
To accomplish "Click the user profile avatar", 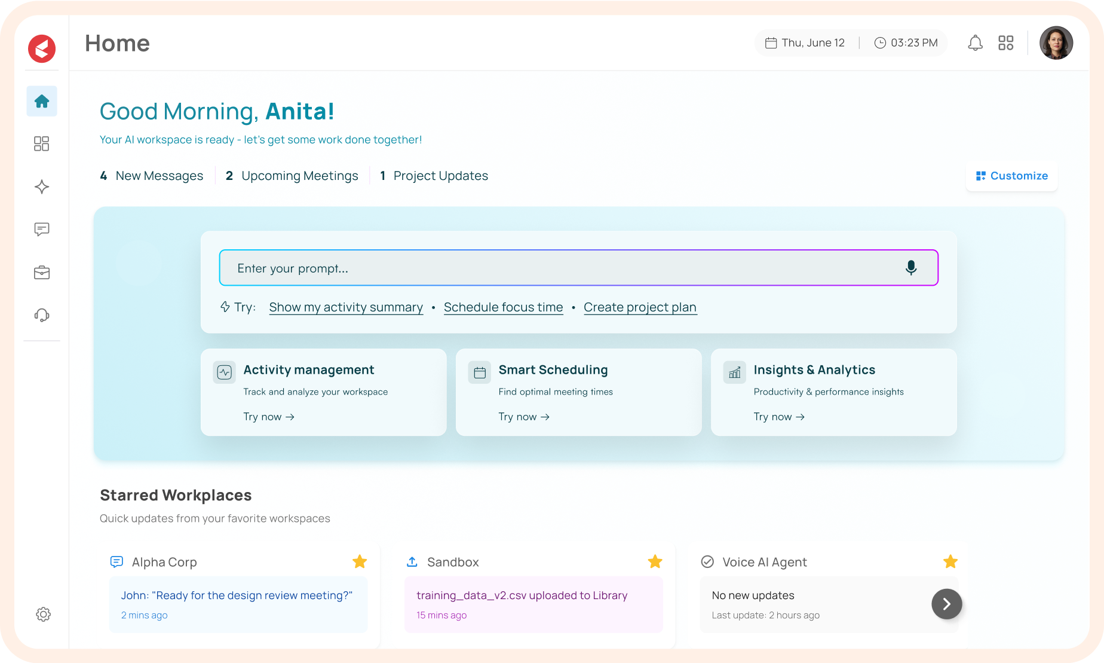I will (1056, 43).
